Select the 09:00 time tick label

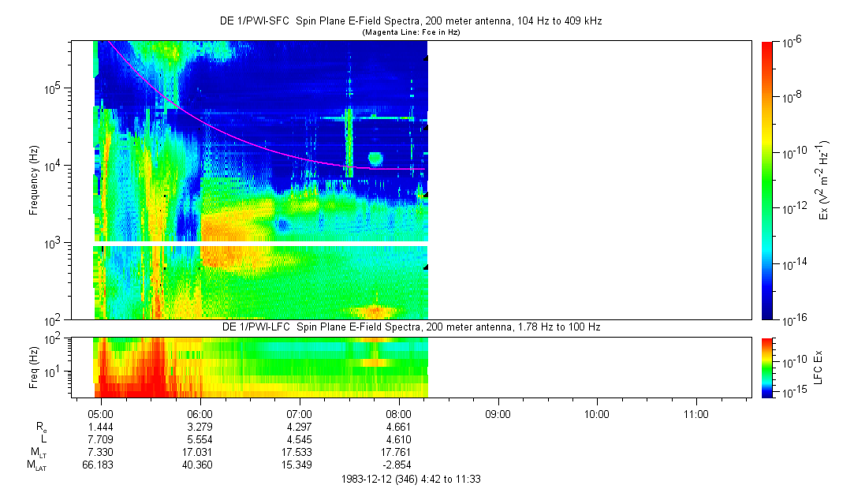pyautogui.click(x=498, y=413)
